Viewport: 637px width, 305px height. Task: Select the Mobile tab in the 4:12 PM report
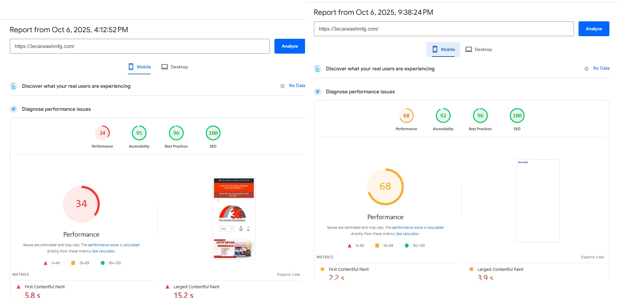click(139, 67)
